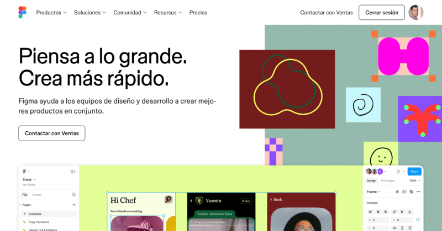
Task: Click the X position field
Action: pyautogui.click(x=378, y=220)
